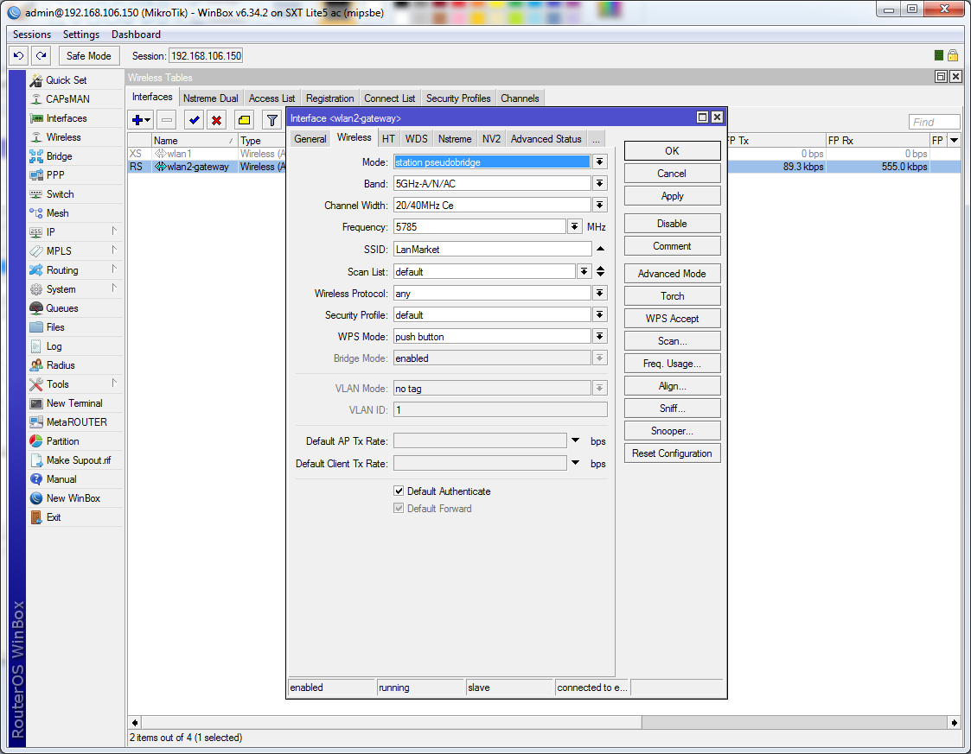Expand the Mode dropdown

(x=600, y=162)
